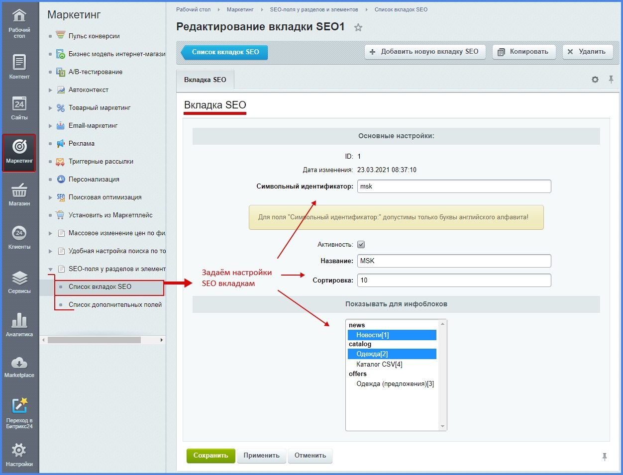Viewport: 623px width, 475px height.
Task: Click the Добавить новую вкладку SEO button
Action: 424,52
